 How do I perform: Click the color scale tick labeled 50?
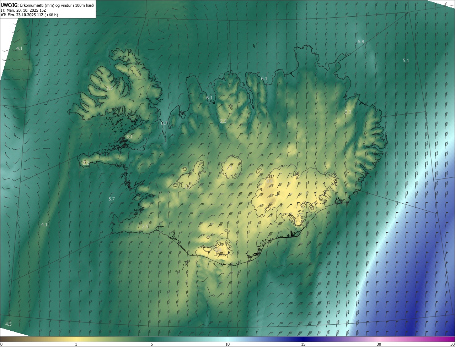click(452, 344)
